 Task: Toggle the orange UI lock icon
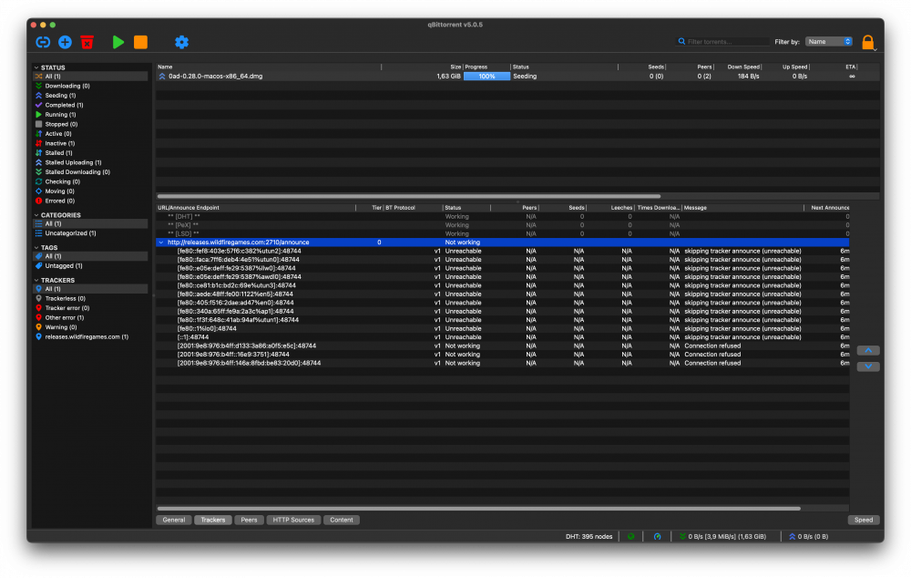[868, 42]
